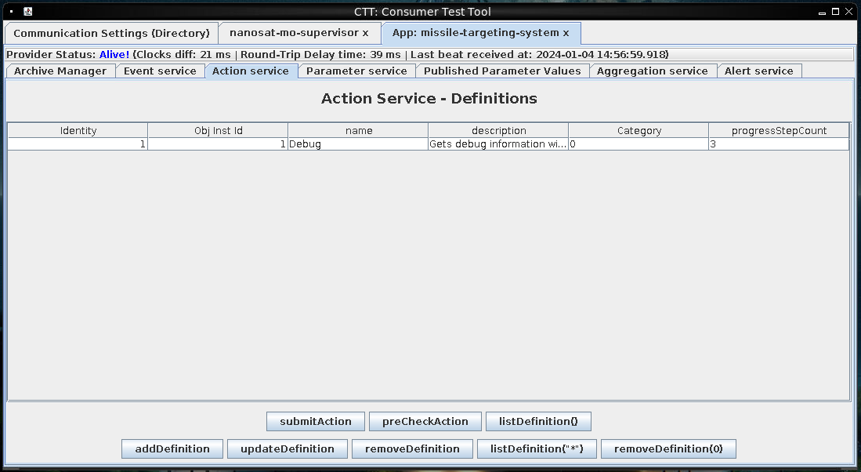Click the removeDefinition button
This screenshot has height=472, width=861.
(x=412, y=449)
